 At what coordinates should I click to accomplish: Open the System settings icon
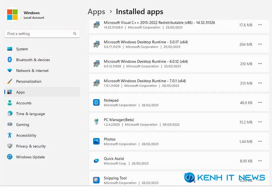(10, 49)
